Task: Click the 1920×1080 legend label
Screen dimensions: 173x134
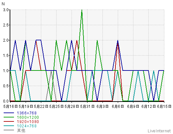Action: pos(28,122)
